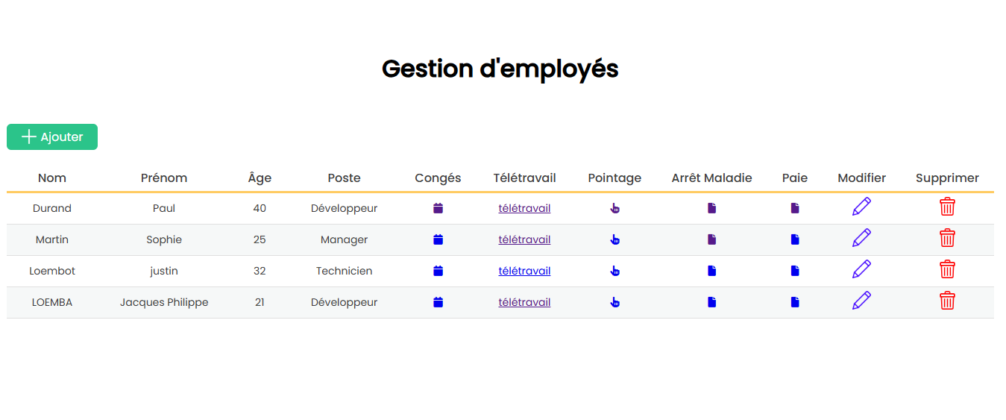
Task: Edit LOEMBA's entry with the pencil icon
Action: (861, 301)
